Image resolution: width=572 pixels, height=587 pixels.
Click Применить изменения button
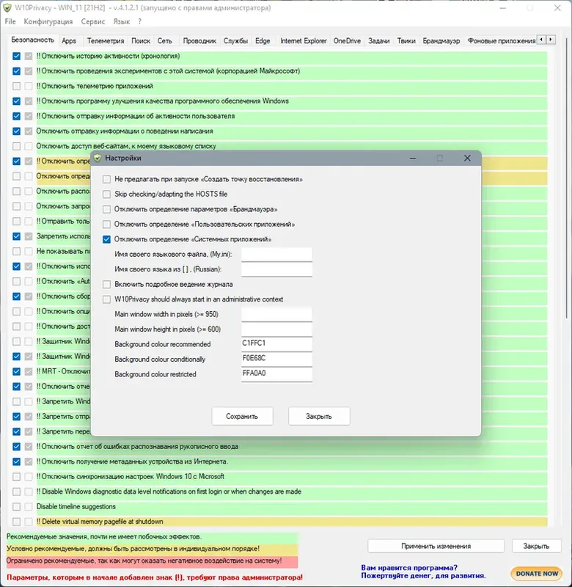pyautogui.click(x=436, y=546)
